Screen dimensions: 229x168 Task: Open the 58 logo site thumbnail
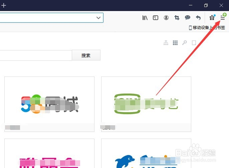(49, 104)
